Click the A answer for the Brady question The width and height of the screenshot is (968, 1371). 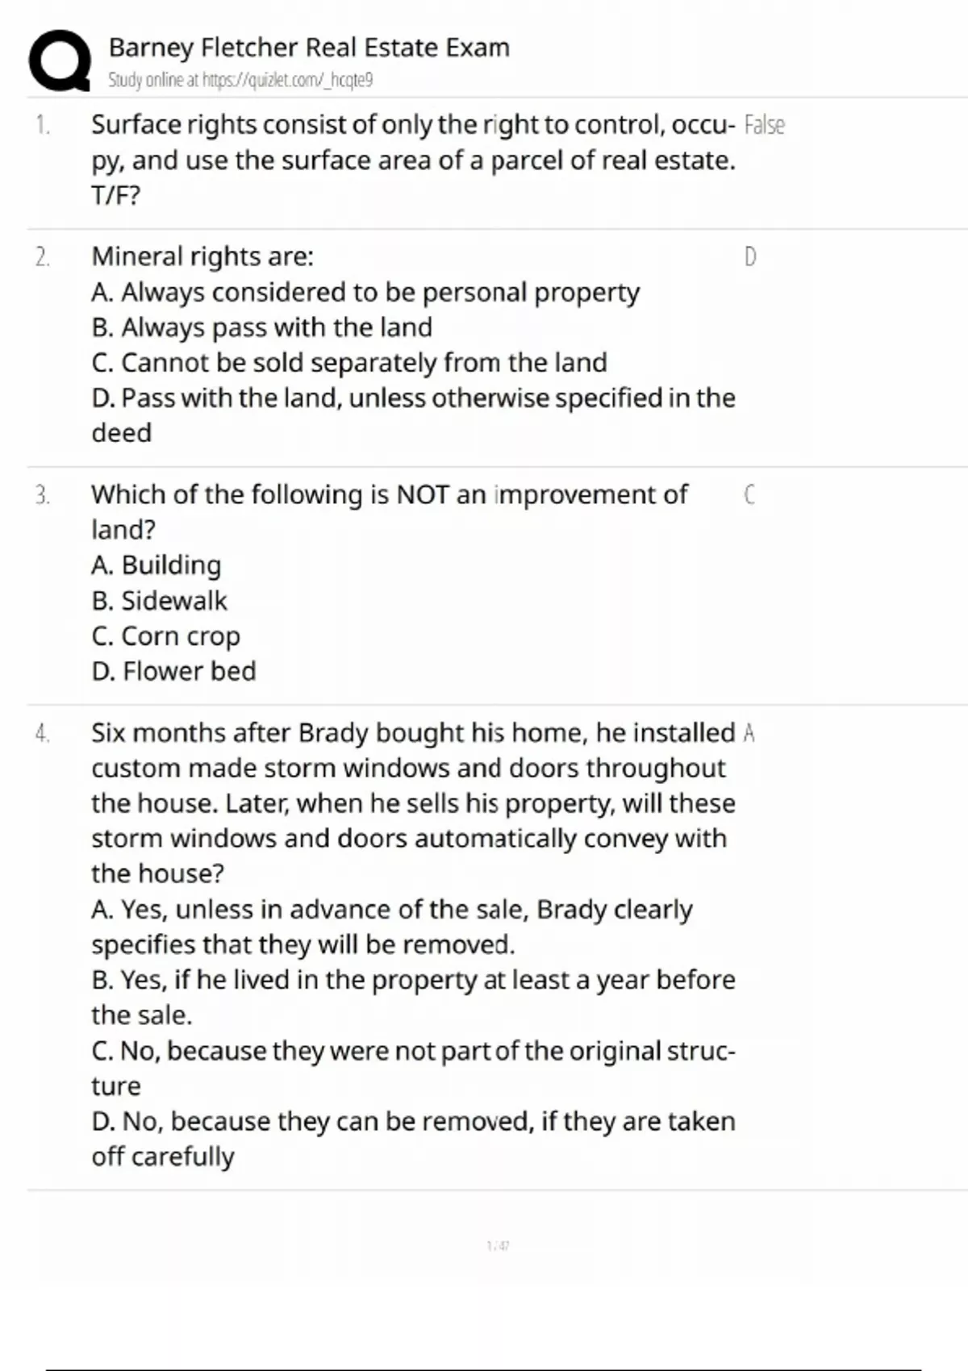749,733
